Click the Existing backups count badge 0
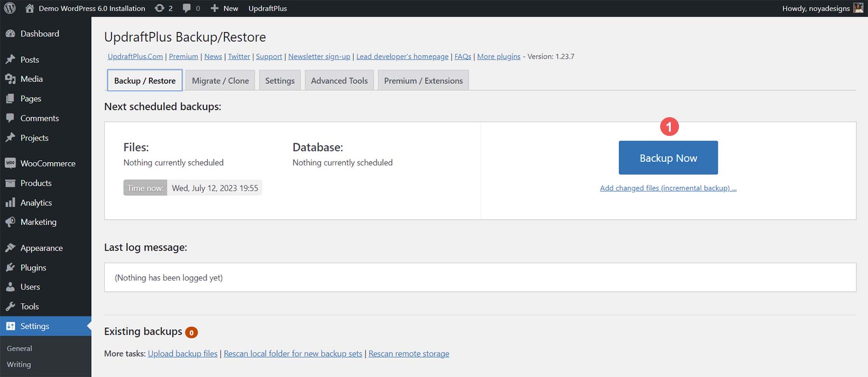Screen dimensions: 868x377 click(x=191, y=332)
